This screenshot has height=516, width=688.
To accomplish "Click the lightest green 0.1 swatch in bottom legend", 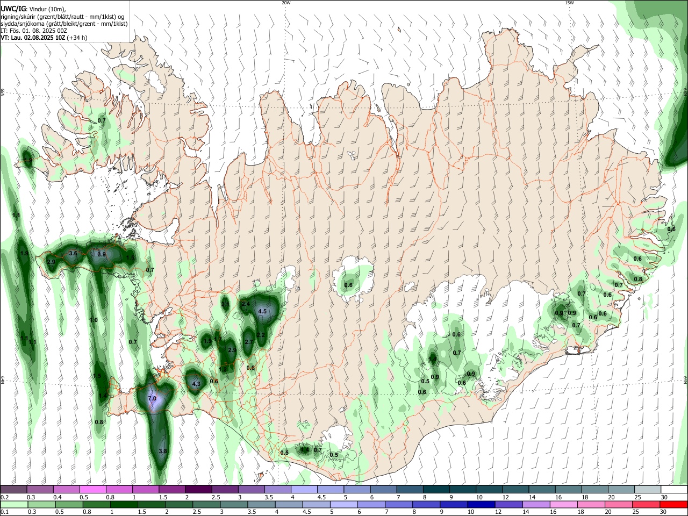I will coord(13,505).
